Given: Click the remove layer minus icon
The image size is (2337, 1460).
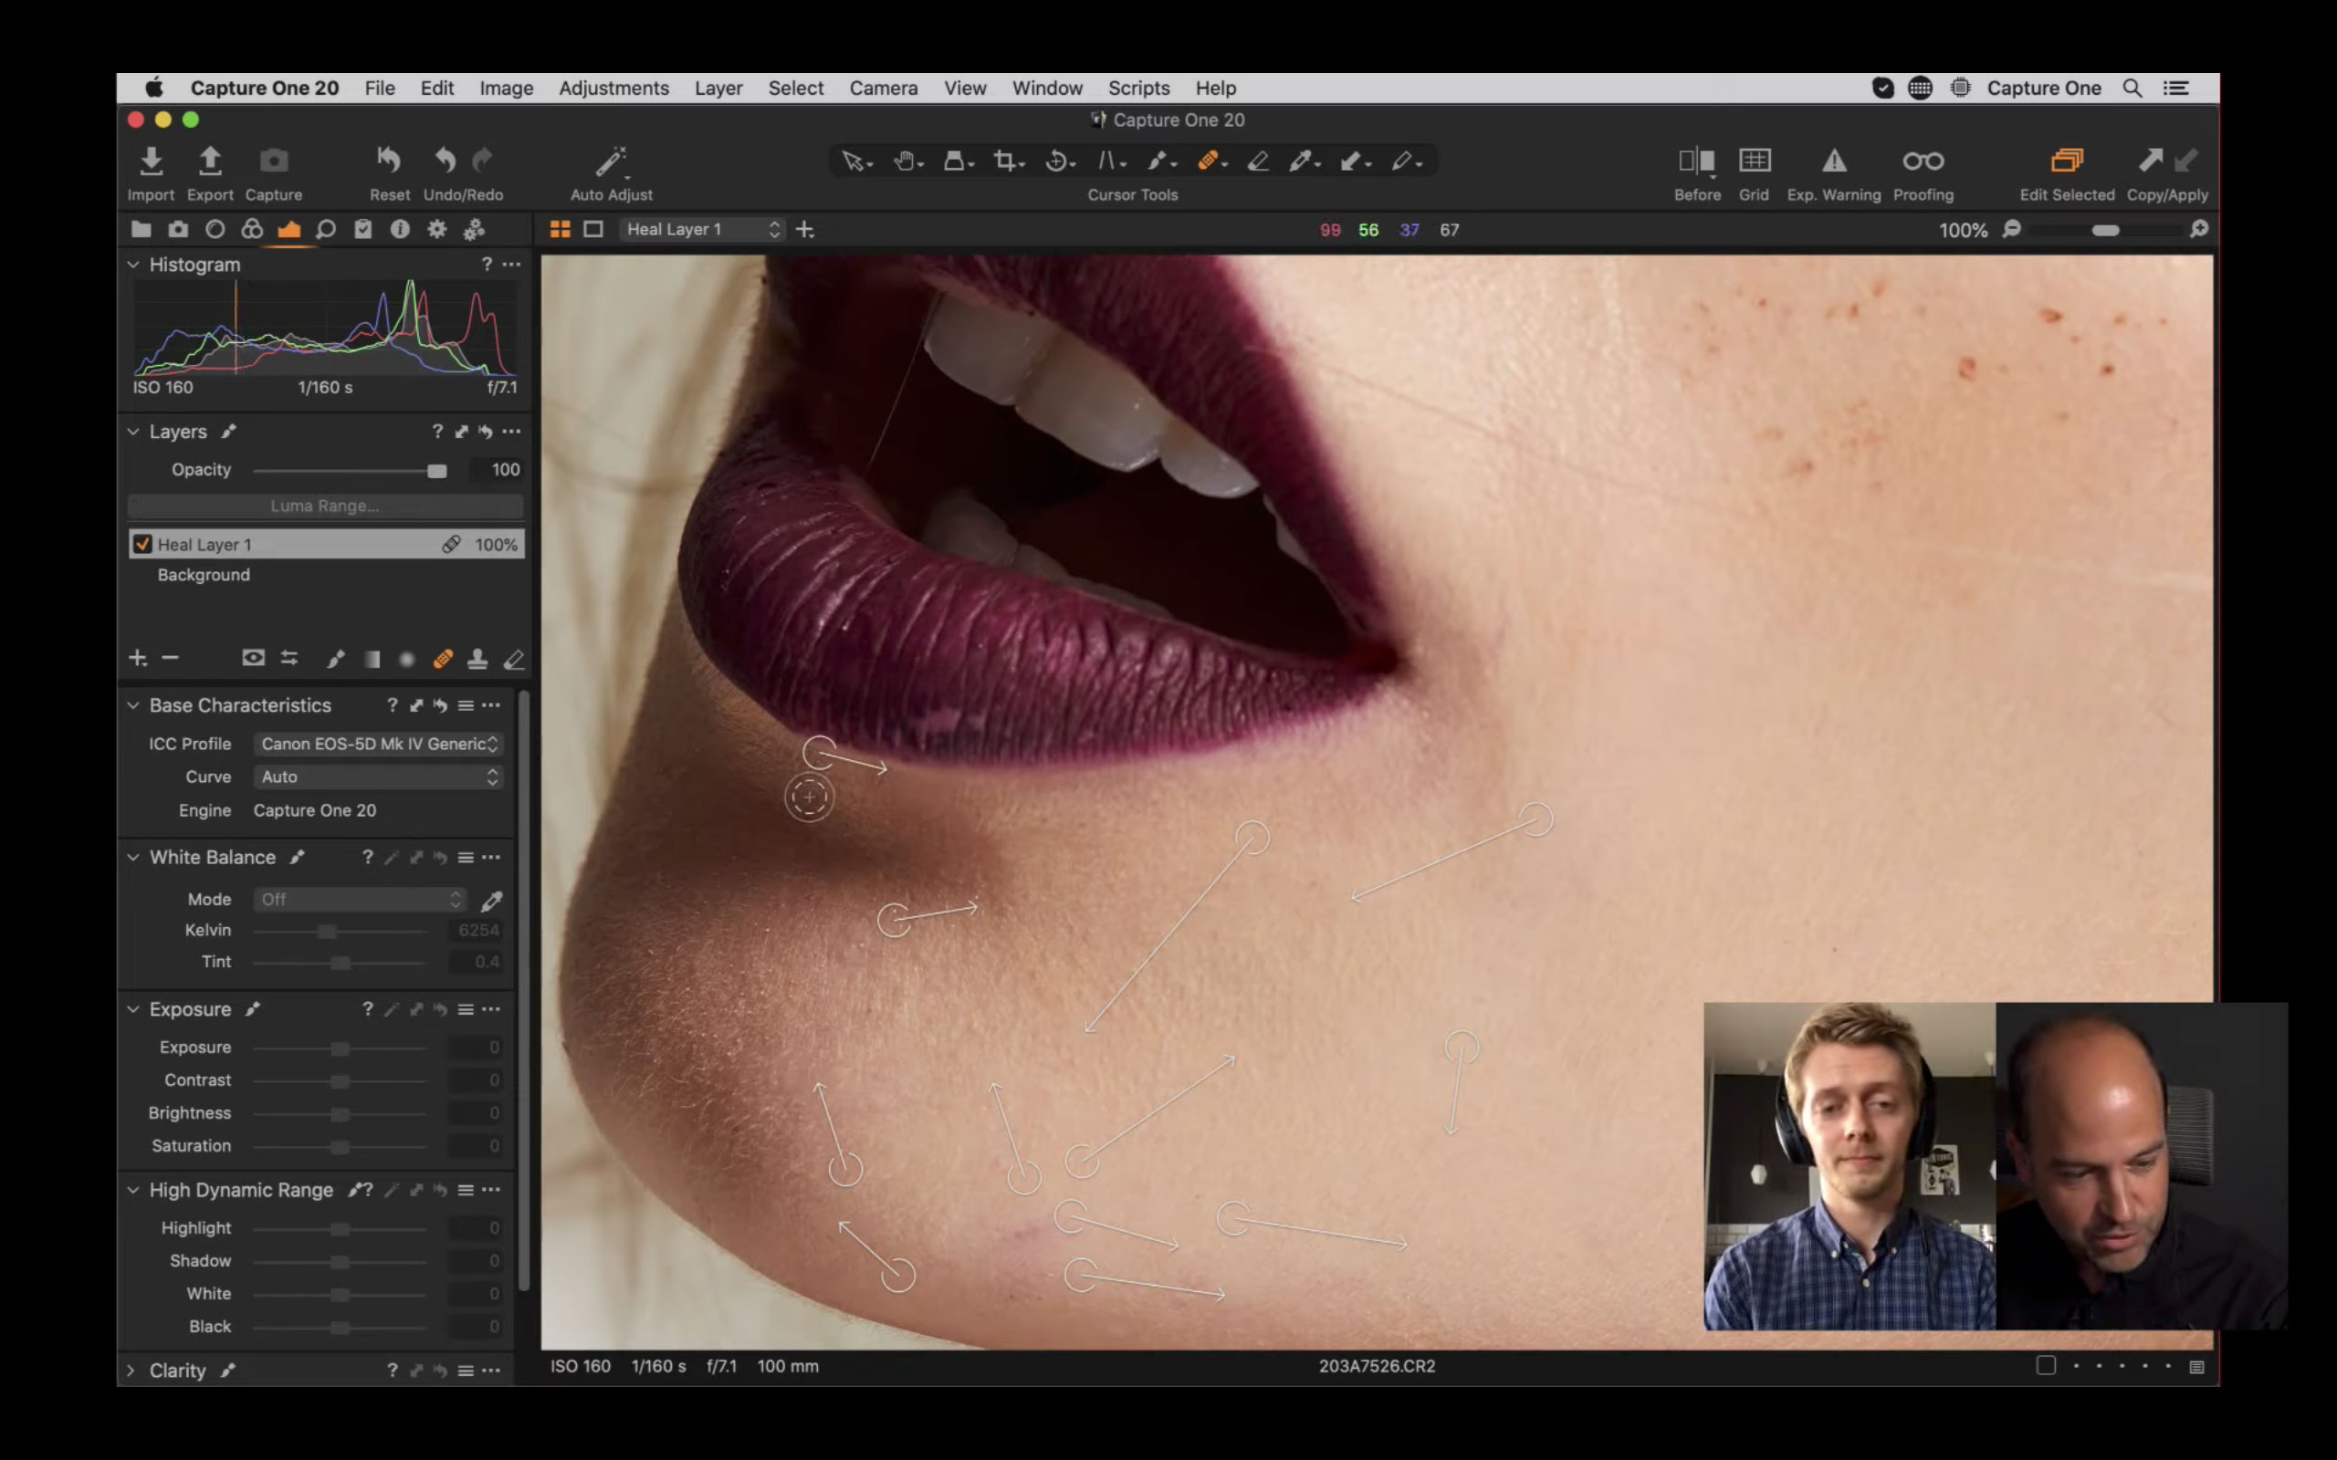Looking at the screenshot, I should [170, 658].
